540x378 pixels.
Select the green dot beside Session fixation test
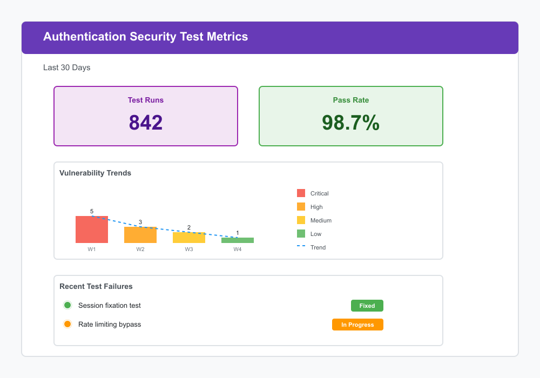[67, 305]
